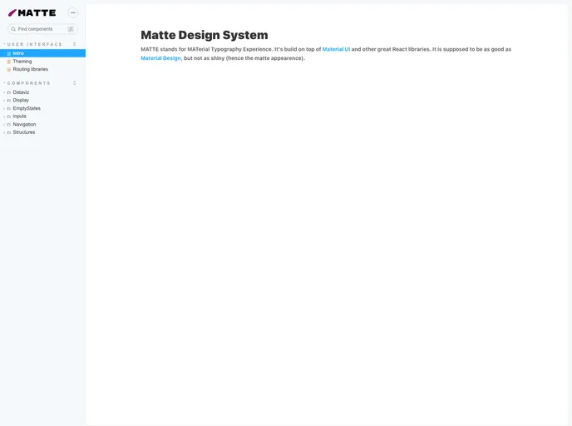The image size is (572, 426).
Task: Click the Routing libraries document icon
Action: (9, 69)
